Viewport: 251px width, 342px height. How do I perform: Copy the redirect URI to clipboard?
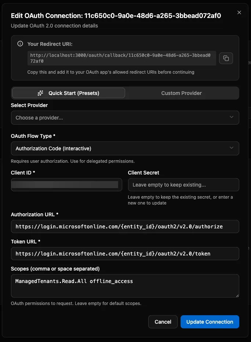coord(226,58)
